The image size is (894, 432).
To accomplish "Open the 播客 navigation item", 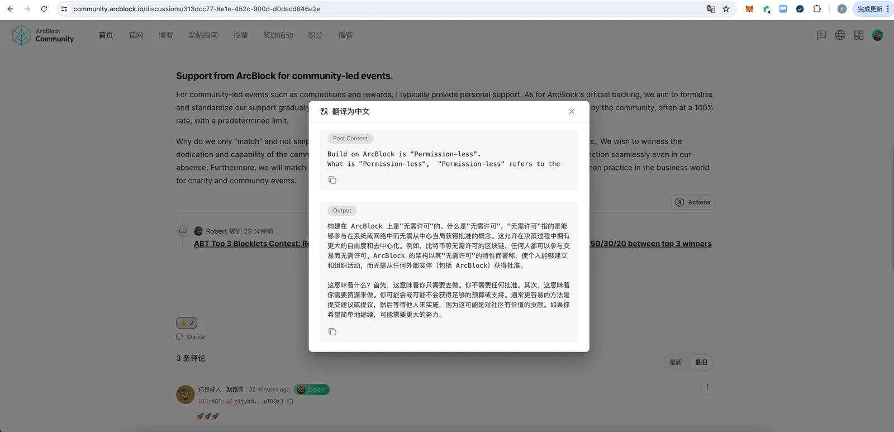I will 345,35.
